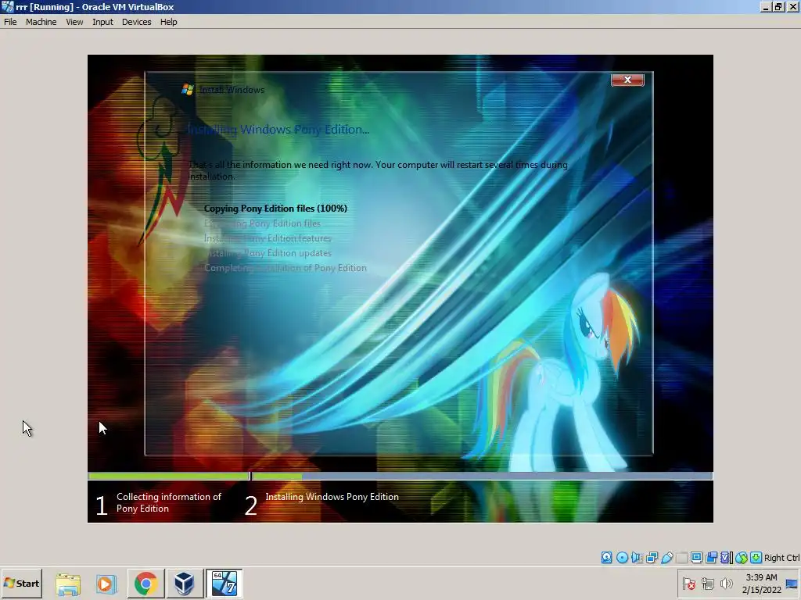Click the taskbar clock showing 3:39 AM

pyautogui.click(x=761, y=577)
